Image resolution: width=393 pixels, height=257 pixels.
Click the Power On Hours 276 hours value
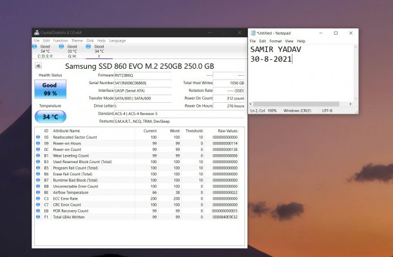(229, 106)
